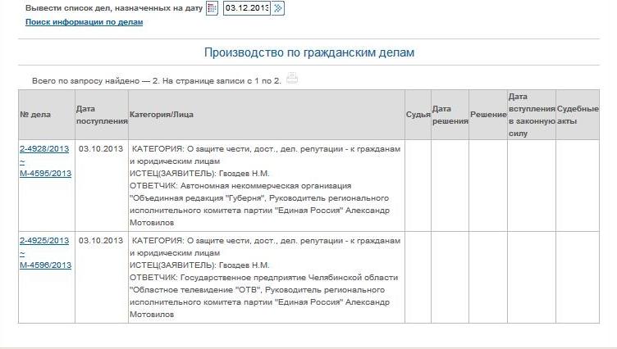Click 'ИСТЕЦ(ЗАЯВИТЕЛЬ): Гвоздев Н.М.' in first row

[199, 174]
